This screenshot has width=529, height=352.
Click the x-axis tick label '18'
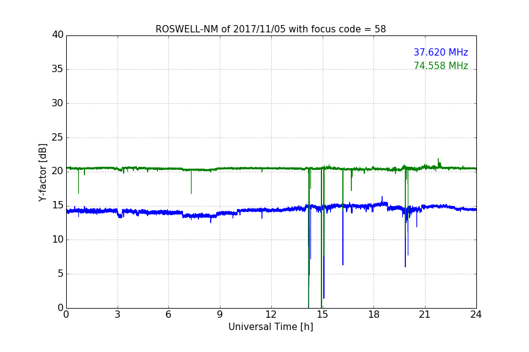(374, 315)
